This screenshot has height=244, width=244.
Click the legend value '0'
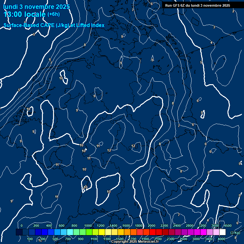[x=22, y=226]
